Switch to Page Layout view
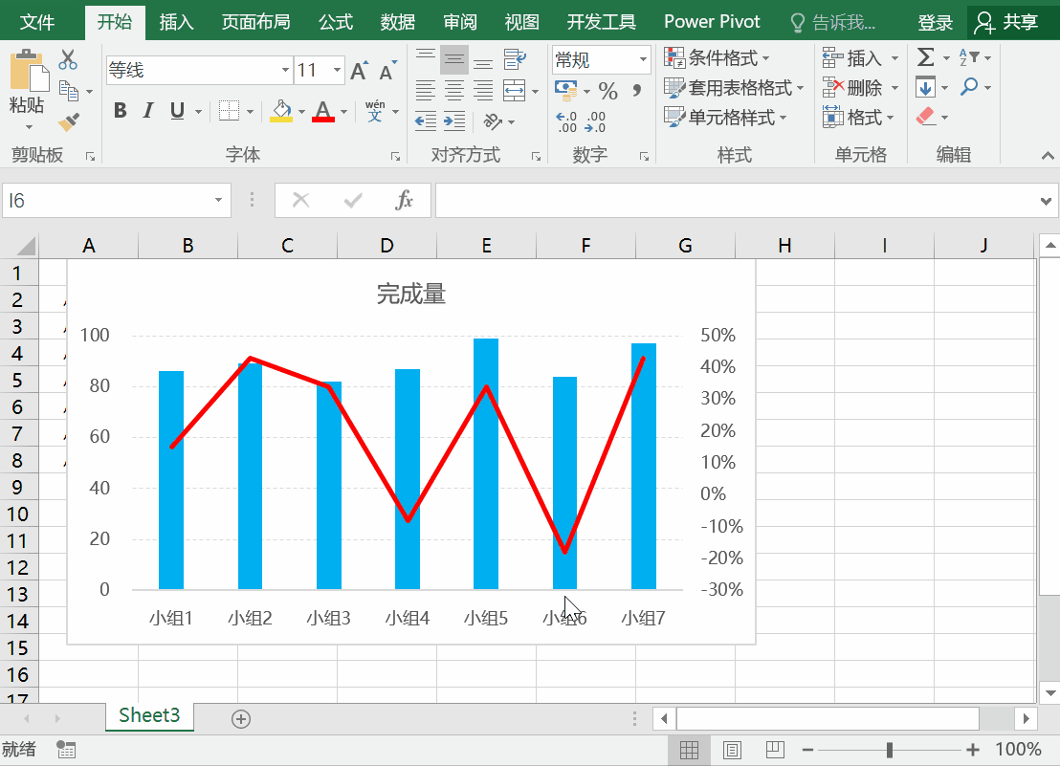 (732, 750)
